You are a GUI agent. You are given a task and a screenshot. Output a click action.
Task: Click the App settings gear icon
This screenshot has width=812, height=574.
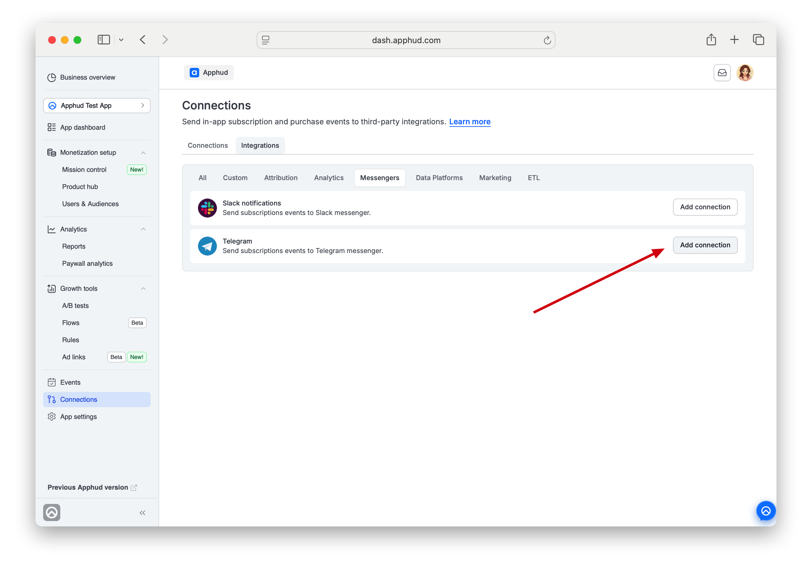point(52,417)
